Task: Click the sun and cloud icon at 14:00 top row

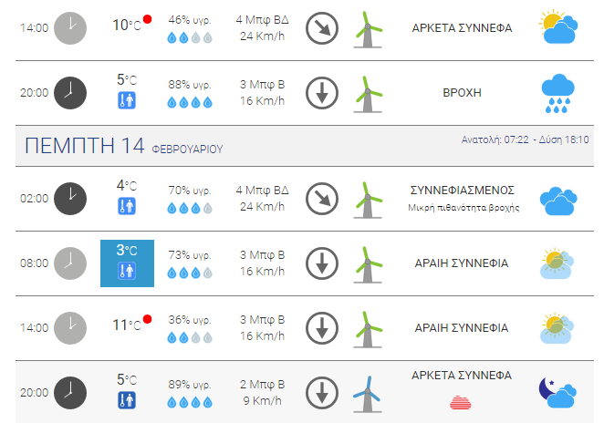Action: pyautogui.click(x=558, y=26)
